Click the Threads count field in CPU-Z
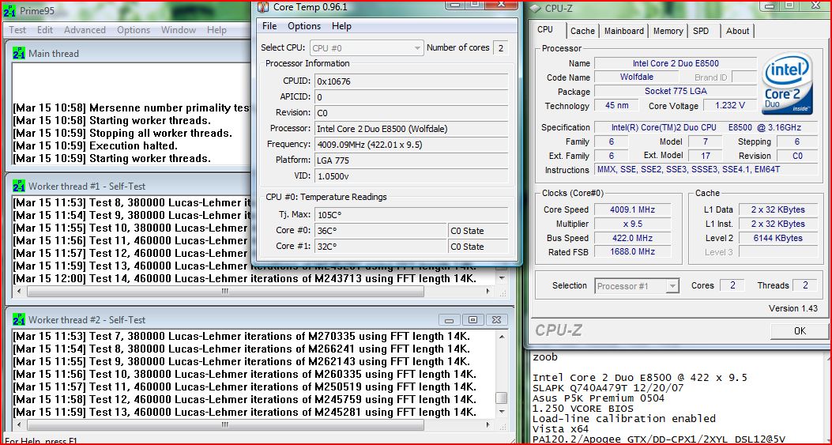832x445 pixels. 805,285
